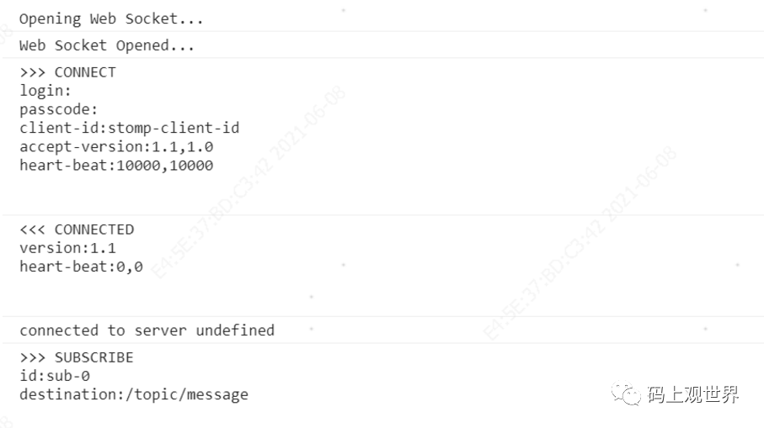Click the accept-version:1.1,1.0 line

point(116,146)
